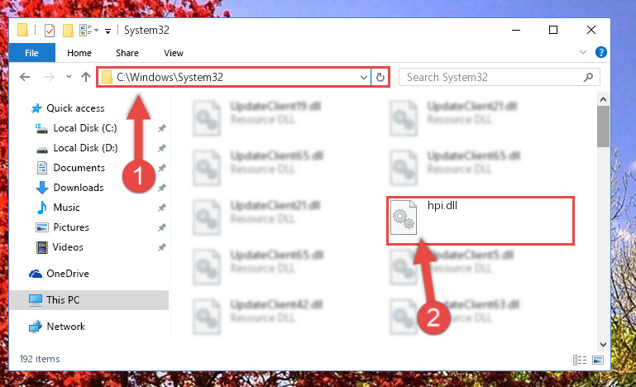Expand the ribbon with the chevron

(583, 52)
